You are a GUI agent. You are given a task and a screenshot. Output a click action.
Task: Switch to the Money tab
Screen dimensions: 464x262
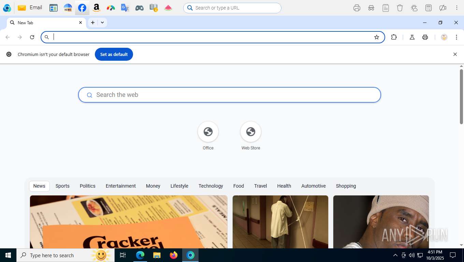153,186
